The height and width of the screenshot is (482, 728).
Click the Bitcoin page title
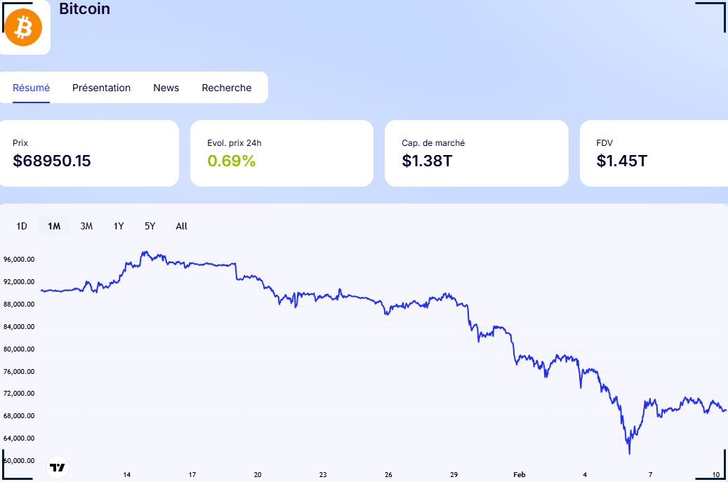tap(84, 9)
